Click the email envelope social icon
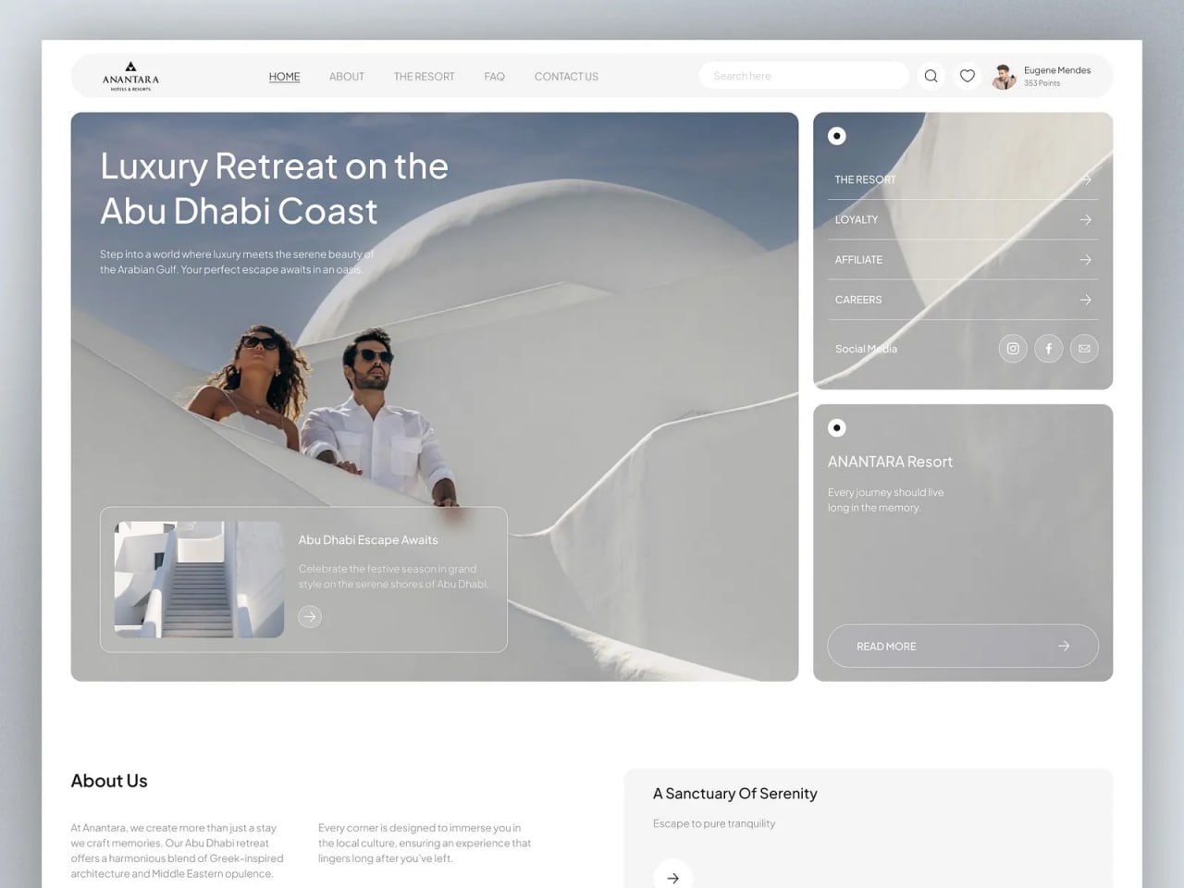This screenshot has height=888, width=1184. tap(1084, 349)
